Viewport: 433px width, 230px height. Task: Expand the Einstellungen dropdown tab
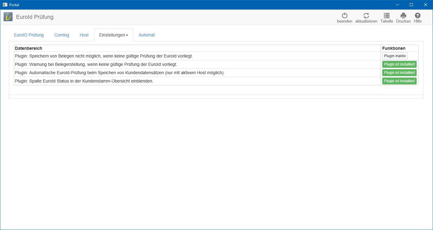pyautogui.click(x=113, y=35)
